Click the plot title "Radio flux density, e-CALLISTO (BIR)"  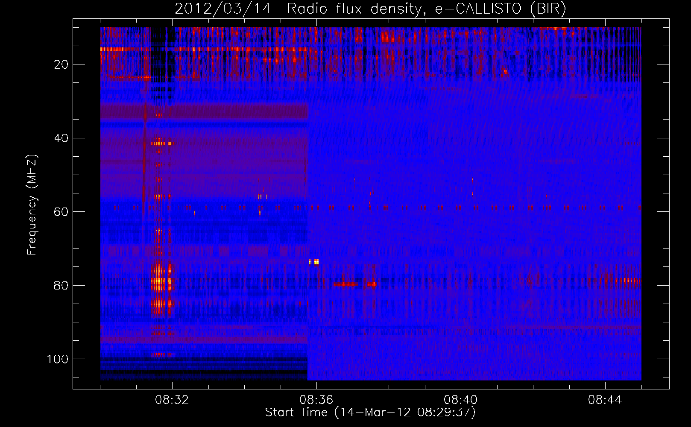point(426,9)
